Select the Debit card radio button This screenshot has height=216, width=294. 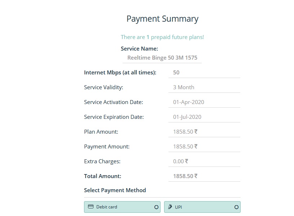pos(156,207)
